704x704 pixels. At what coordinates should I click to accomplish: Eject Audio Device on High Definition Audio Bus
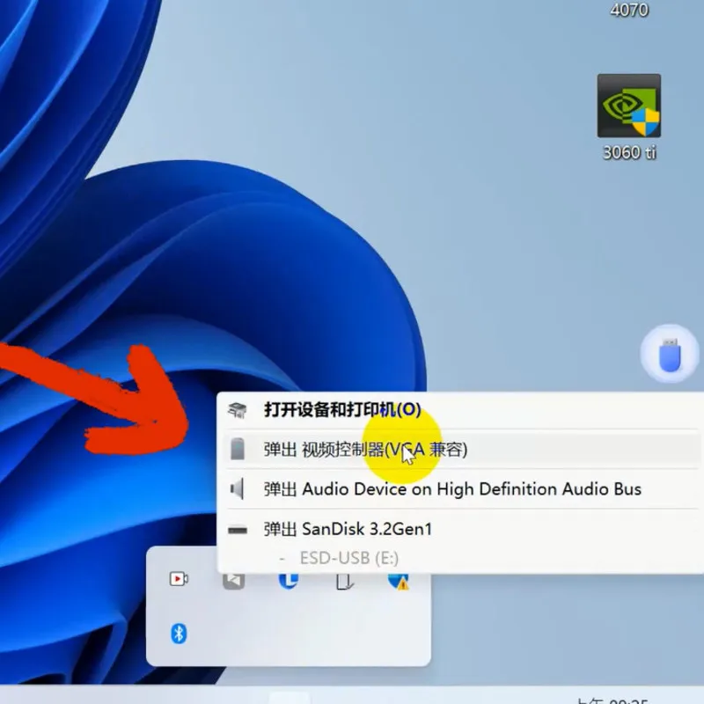coord(452,489)
